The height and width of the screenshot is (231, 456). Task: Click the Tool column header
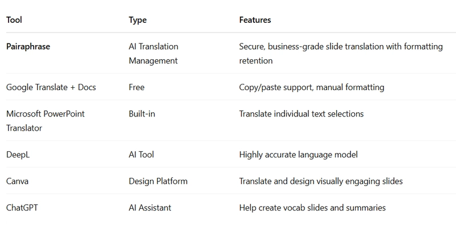14,20
